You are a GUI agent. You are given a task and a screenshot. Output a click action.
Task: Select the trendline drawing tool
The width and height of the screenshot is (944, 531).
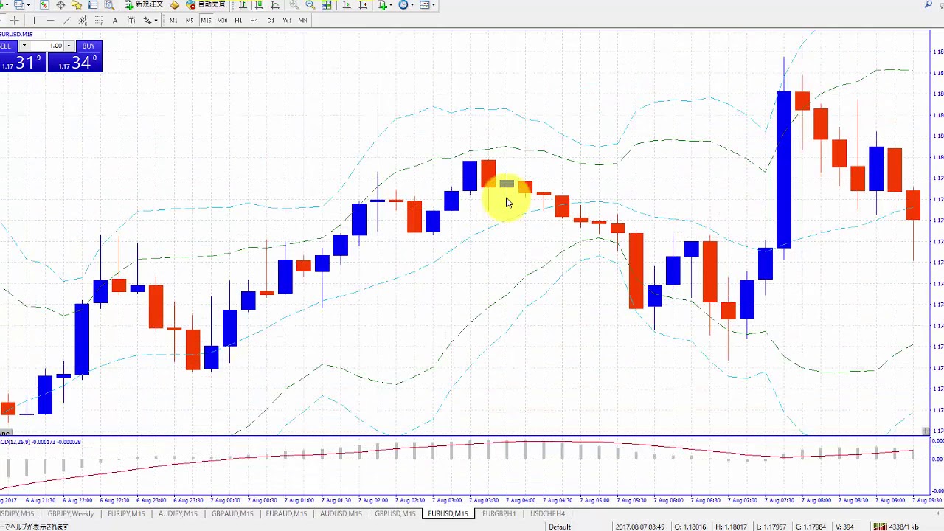click(66, 21)
